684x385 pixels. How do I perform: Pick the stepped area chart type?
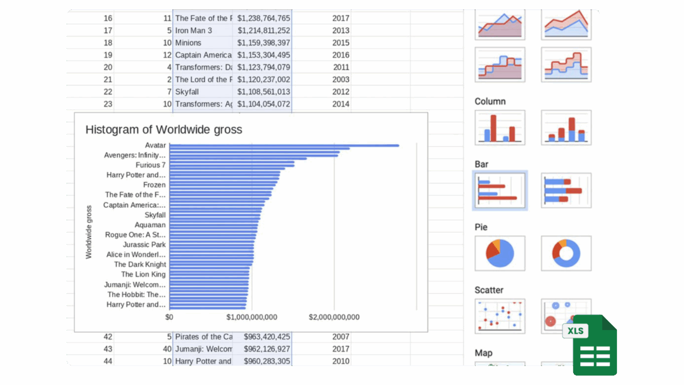click(x=500, y=65)
